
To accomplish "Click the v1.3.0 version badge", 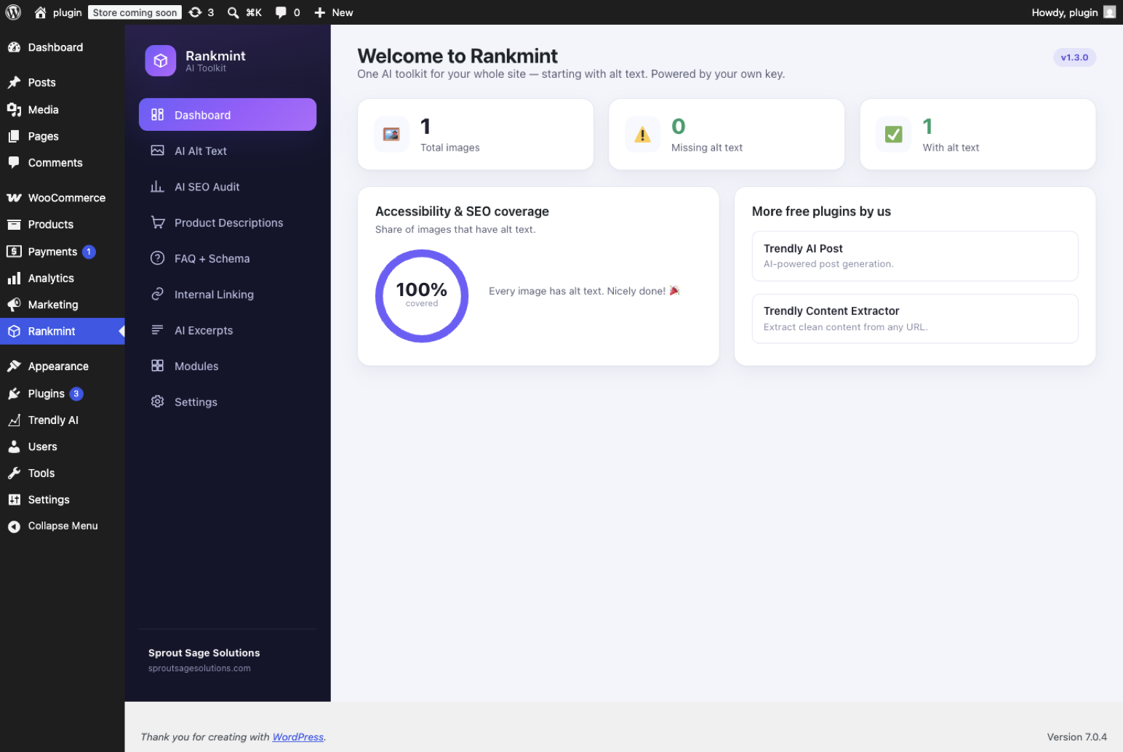I will [1074, 57].
